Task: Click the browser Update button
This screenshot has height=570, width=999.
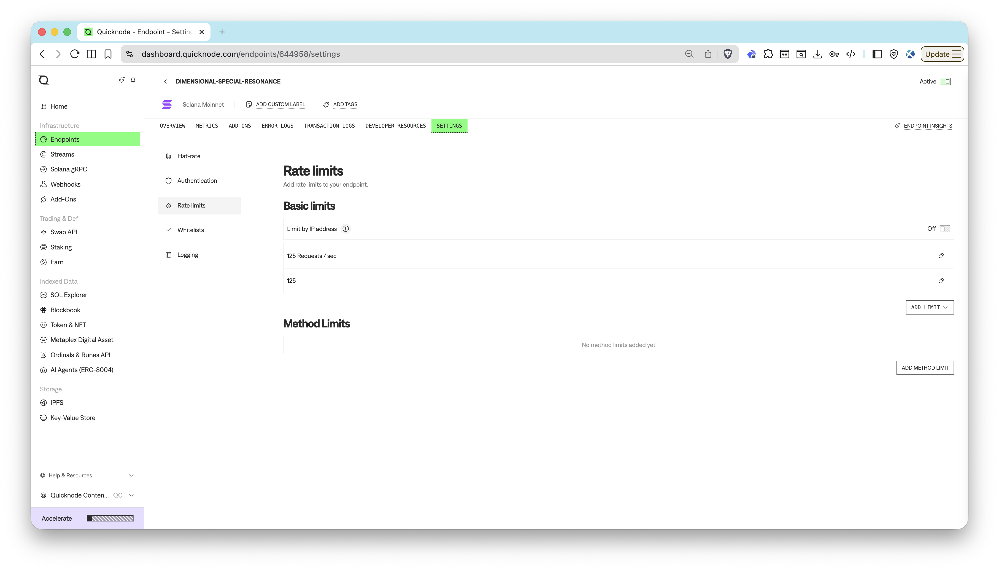Action: click(942, 54)
